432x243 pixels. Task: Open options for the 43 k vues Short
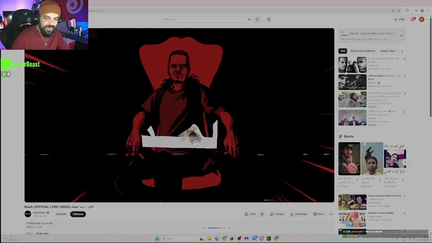[357, 180]
